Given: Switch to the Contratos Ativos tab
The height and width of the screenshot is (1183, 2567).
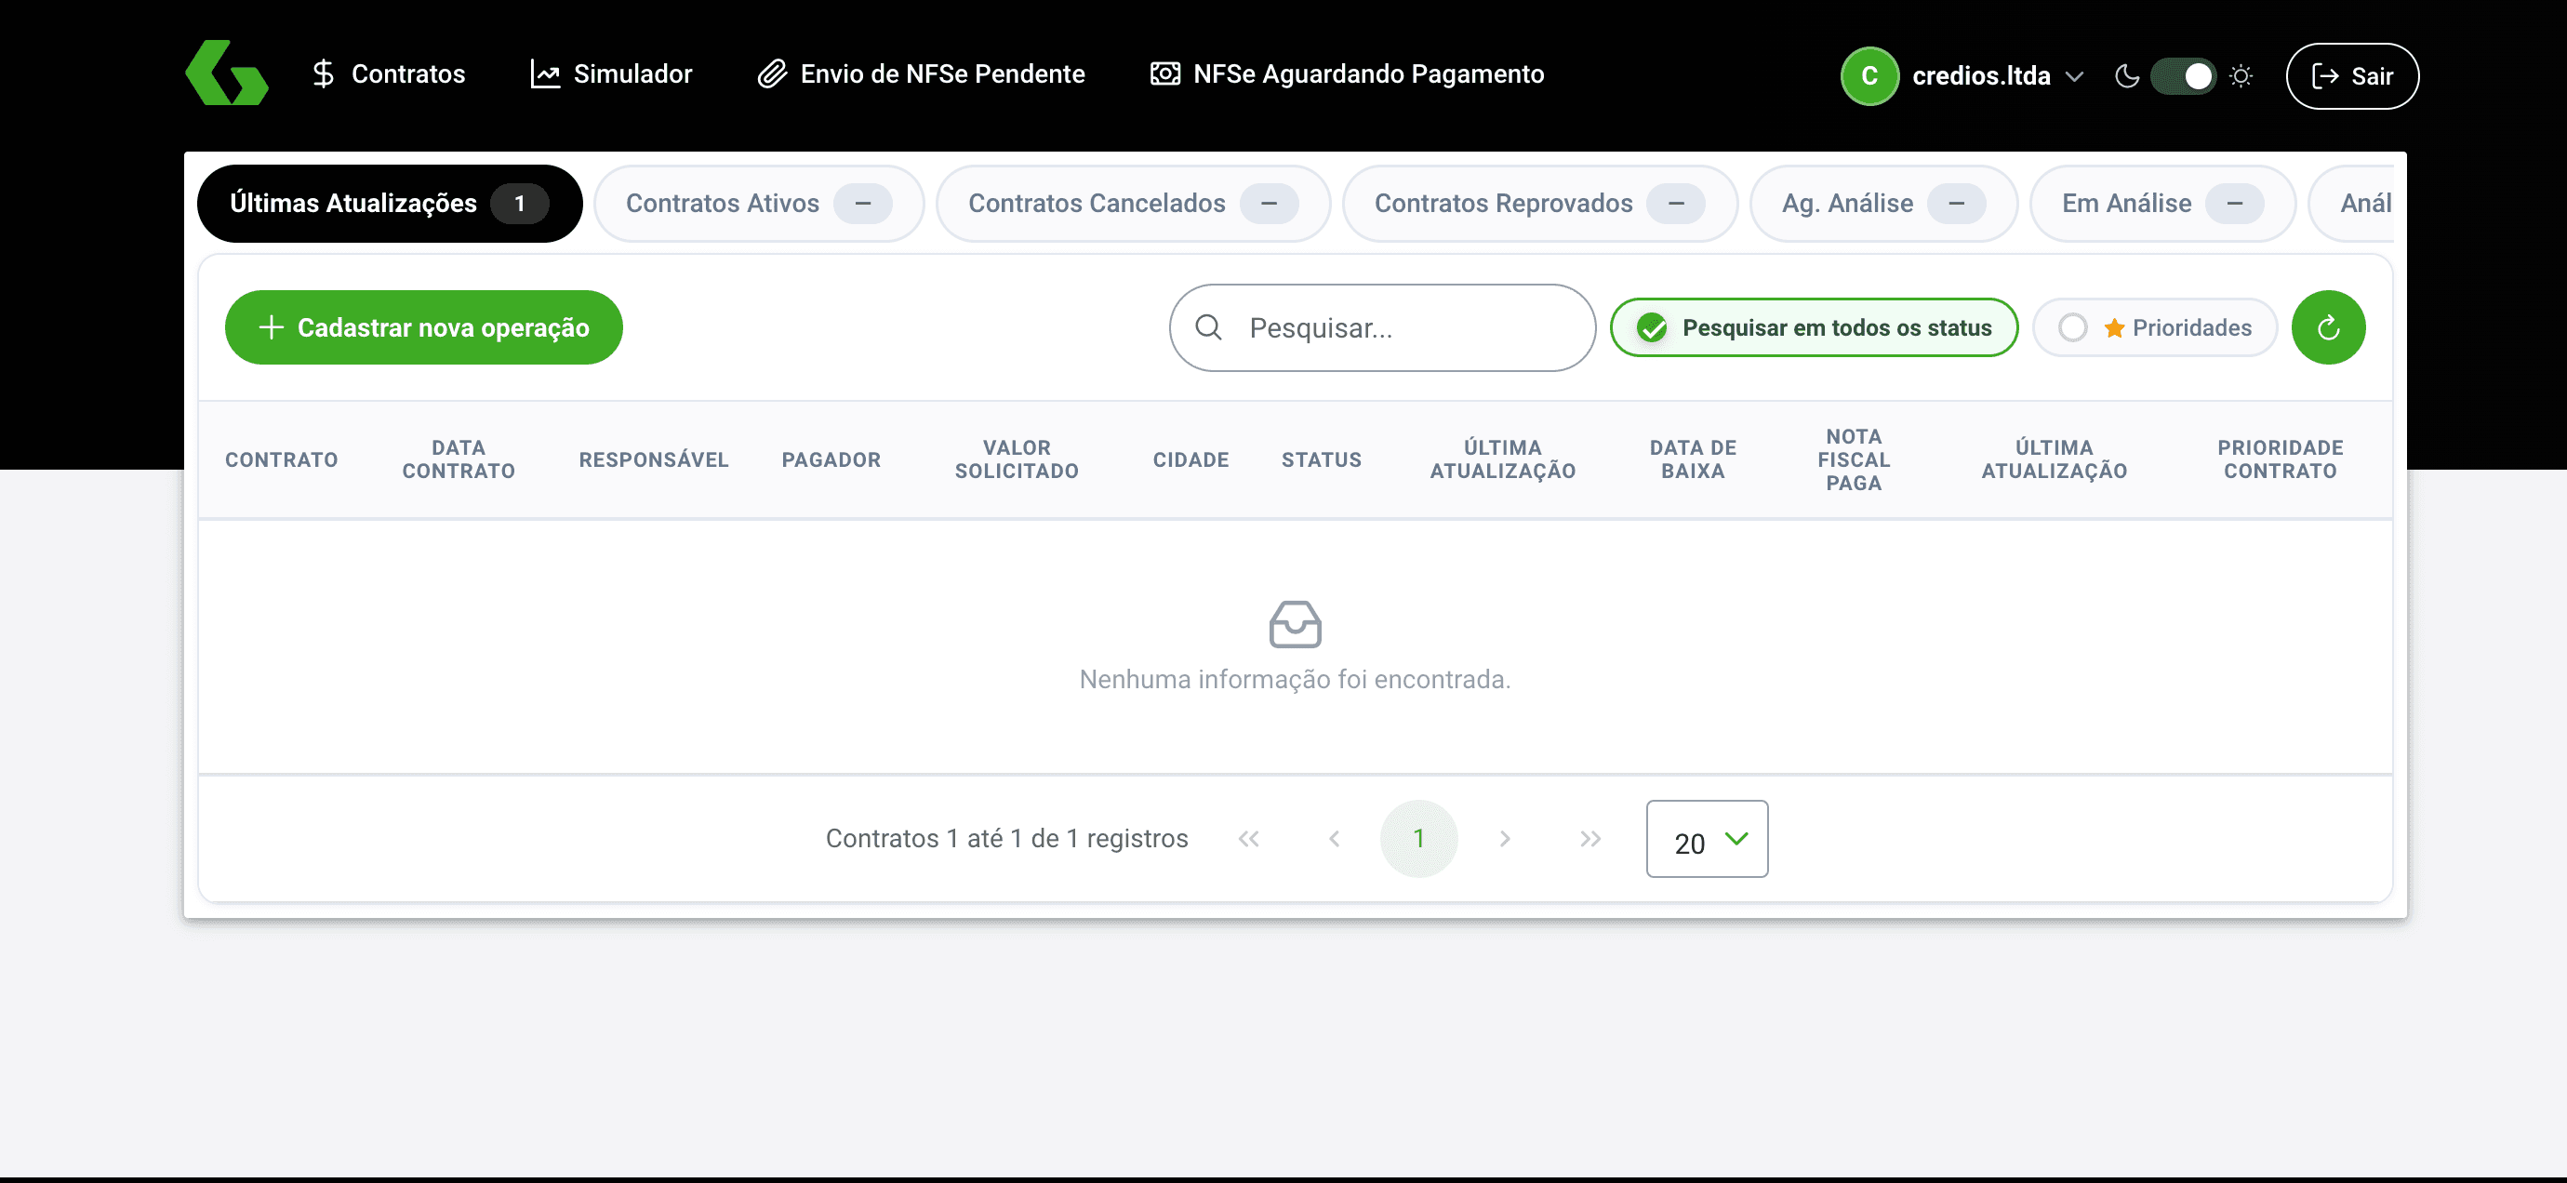Looking at the screenshot, I should (x=758, y=204).
